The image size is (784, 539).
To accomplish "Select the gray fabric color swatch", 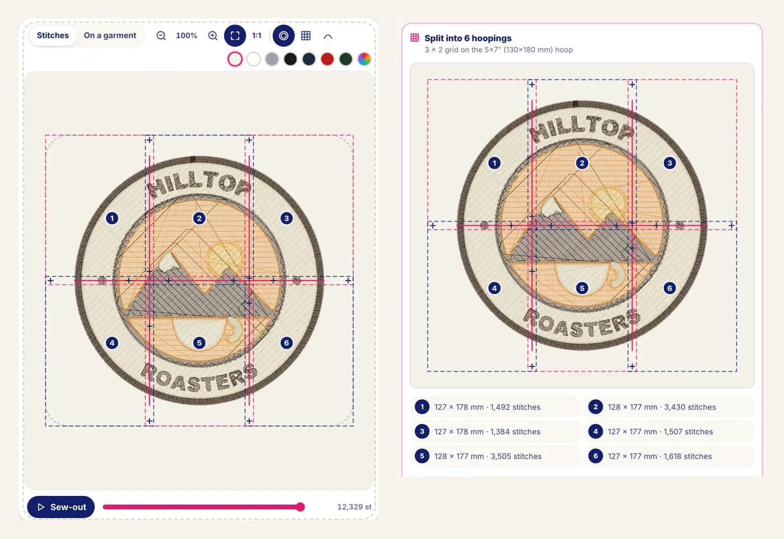I will (x=272, y=59).
